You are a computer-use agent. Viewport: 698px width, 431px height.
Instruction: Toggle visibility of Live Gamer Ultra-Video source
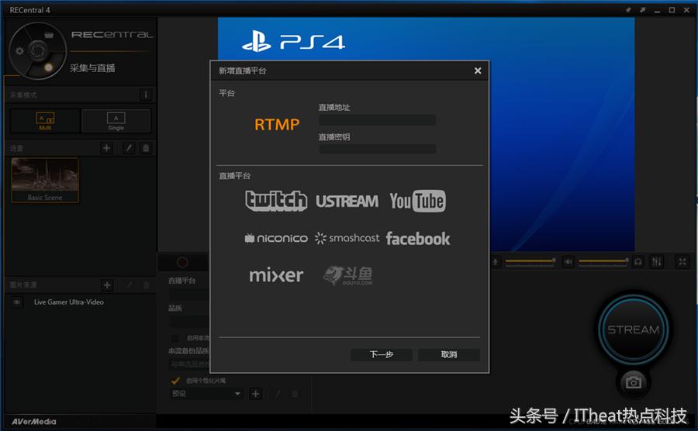click(17, 302)
